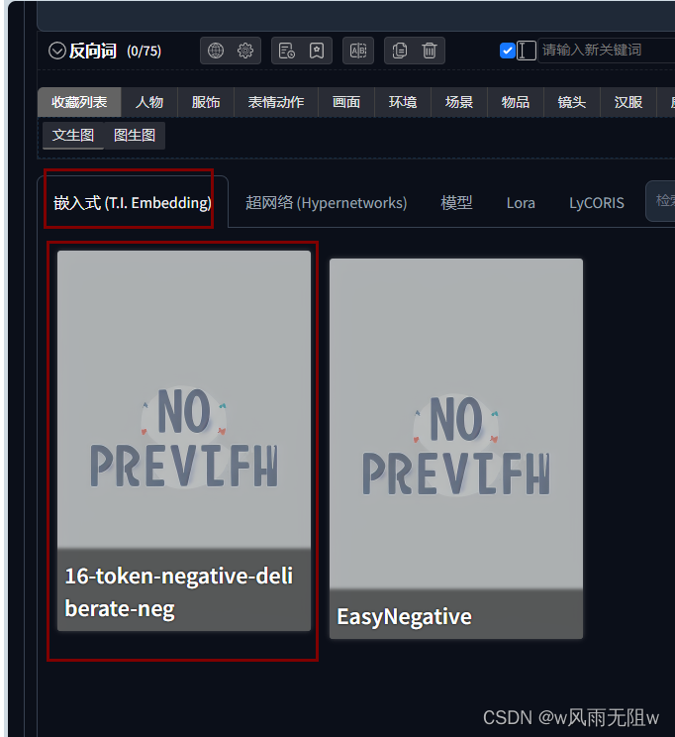
Task: Select the 环境 tab
Action: point(403,102)
